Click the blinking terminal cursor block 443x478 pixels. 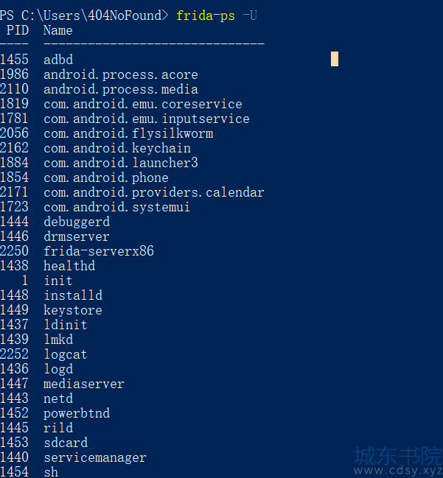(335, 59)
